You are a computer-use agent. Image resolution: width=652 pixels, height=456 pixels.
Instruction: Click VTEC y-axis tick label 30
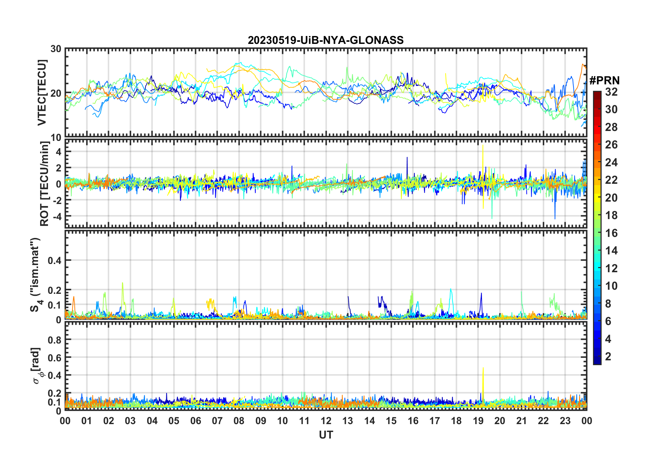pyautogui.click(x=56, y=49)
